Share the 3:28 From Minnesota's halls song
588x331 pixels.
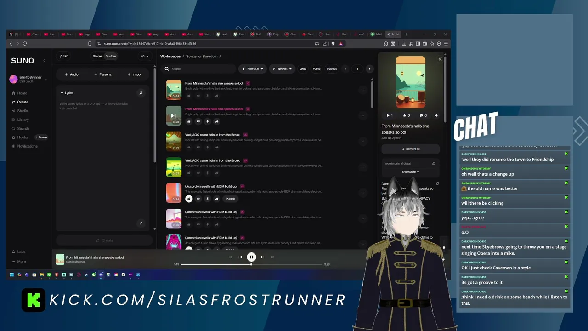coord(216,121)
